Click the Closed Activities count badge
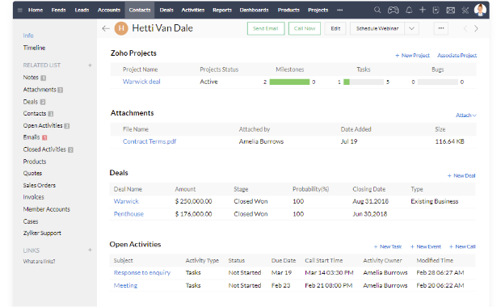 coord(70,149)
